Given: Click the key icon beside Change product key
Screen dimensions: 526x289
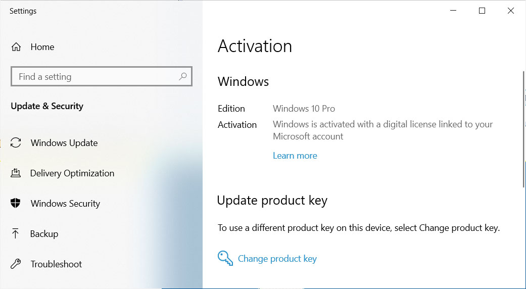Looking at the screenshot, I should point(225,259).
